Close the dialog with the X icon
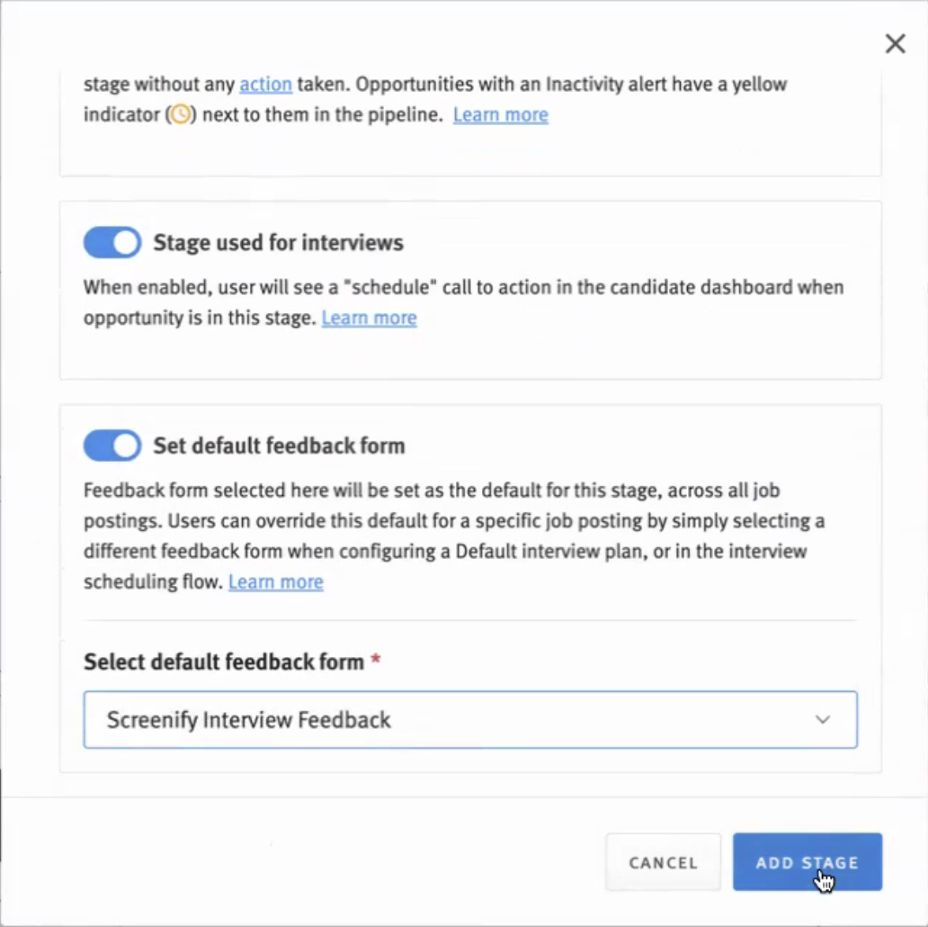The width and height of the screenshot is (928, 927). (895, 44)
